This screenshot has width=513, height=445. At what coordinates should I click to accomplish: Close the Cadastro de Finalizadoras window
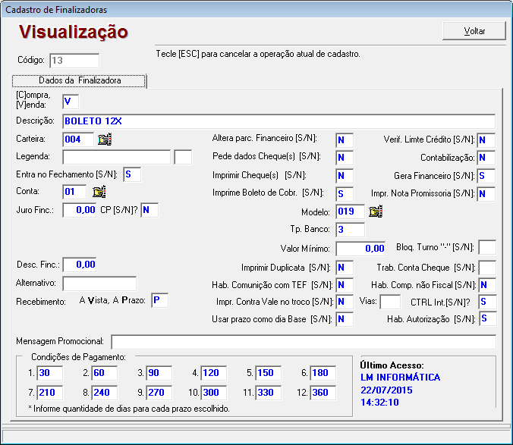[498, 9]
